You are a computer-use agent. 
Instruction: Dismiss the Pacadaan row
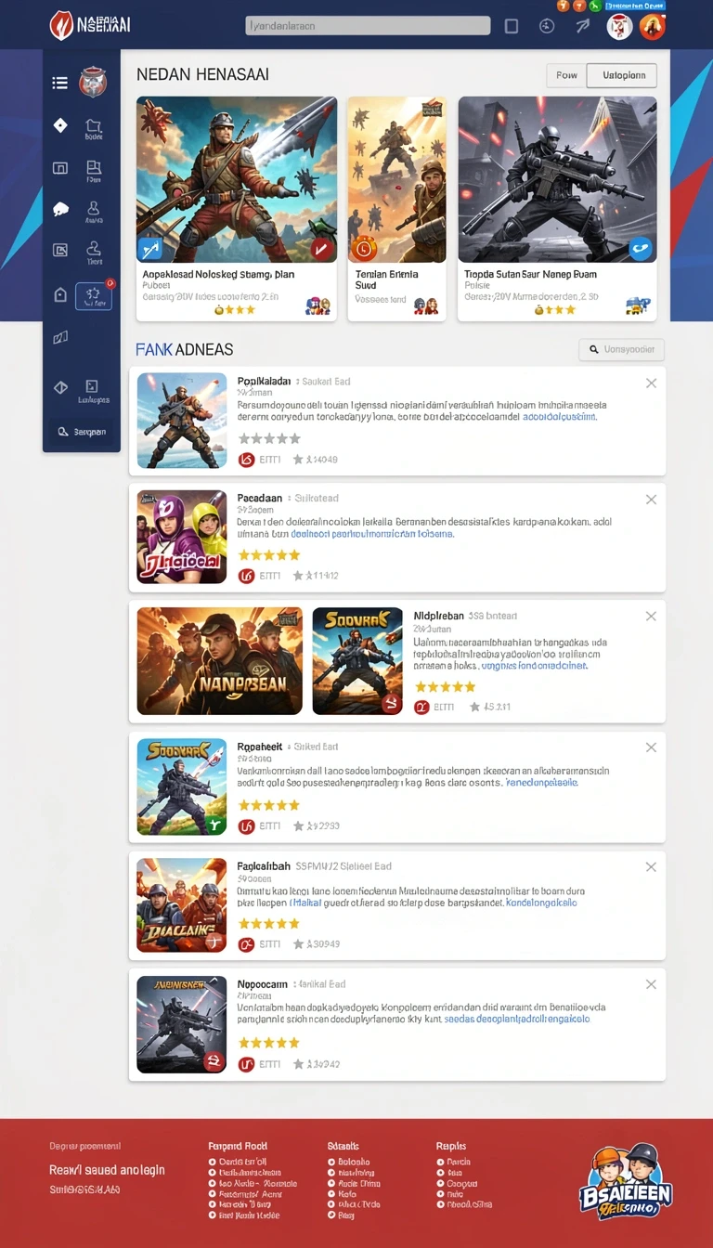pyautogui.click(x=651, y=500)
